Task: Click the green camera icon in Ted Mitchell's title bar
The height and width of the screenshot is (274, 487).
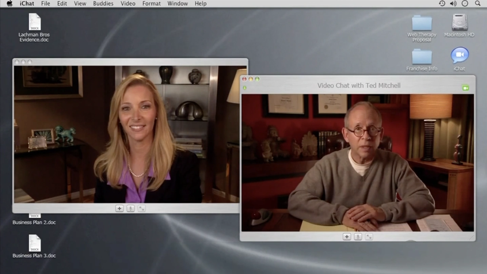Action: point(466,88)
